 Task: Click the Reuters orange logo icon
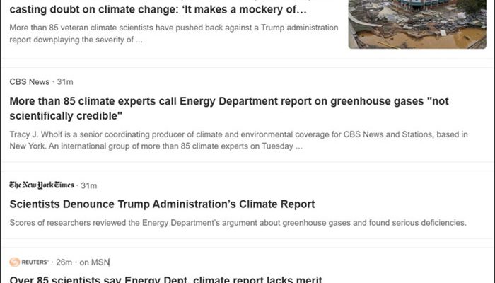[x=15, y=262]
